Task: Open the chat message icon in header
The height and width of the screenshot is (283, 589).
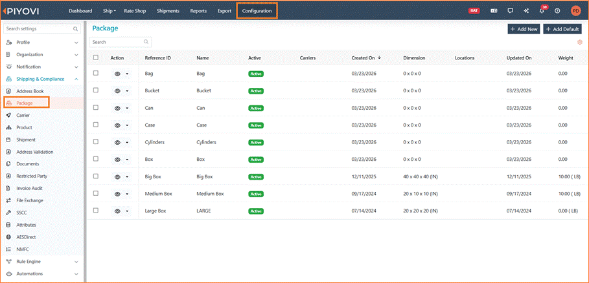Action: [x=510, y=11]
